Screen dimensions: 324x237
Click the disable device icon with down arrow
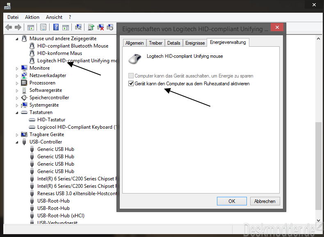click(x=110, y=27)
